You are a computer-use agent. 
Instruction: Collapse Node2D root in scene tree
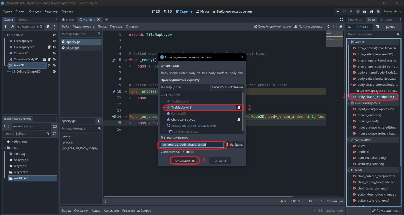click(4, 35)
